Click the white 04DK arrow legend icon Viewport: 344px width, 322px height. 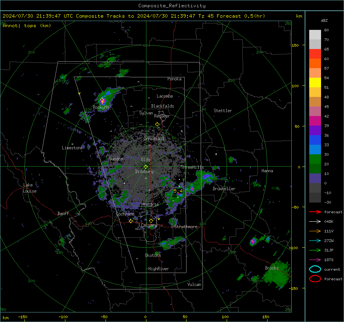[315, 222]
